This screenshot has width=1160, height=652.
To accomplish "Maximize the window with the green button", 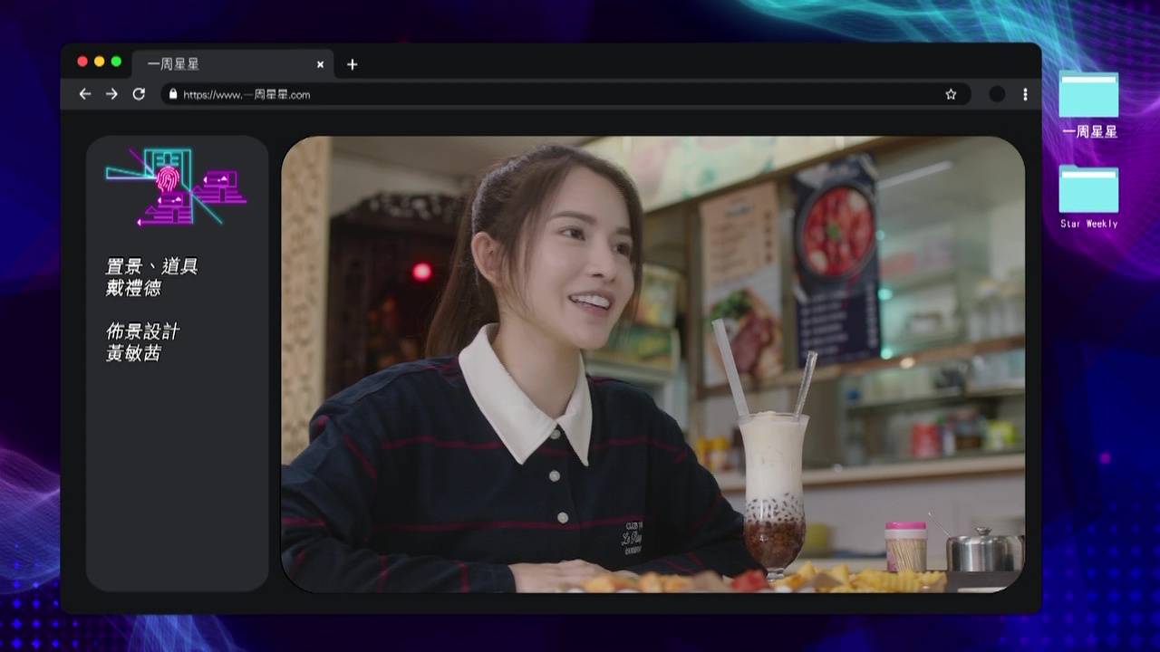I will (116, 62).
